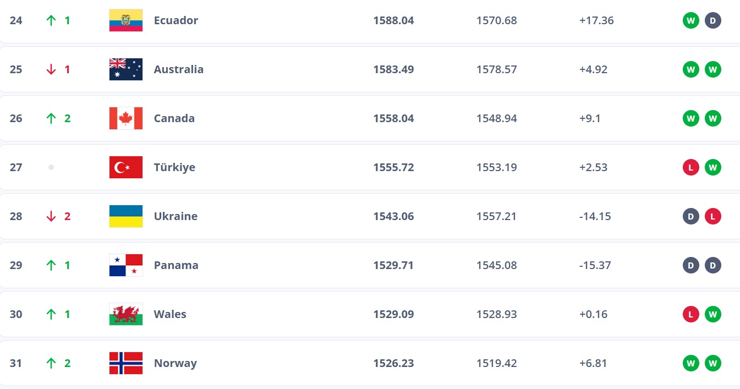Select the Türkiye team name
Screen dimensions: 740x389
pyautogui.click(x=174, y=167)
